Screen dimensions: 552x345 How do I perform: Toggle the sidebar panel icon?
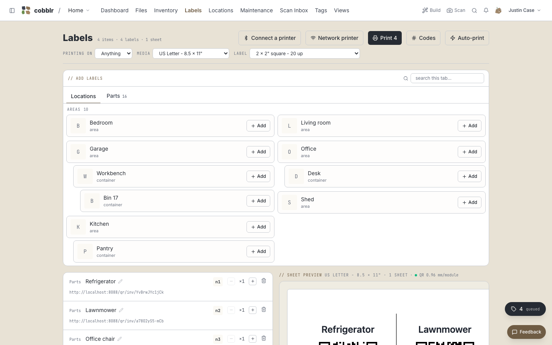tap(12, 10)
